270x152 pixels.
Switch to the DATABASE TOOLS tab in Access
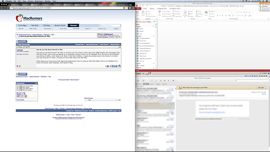[x=175, y=8]
